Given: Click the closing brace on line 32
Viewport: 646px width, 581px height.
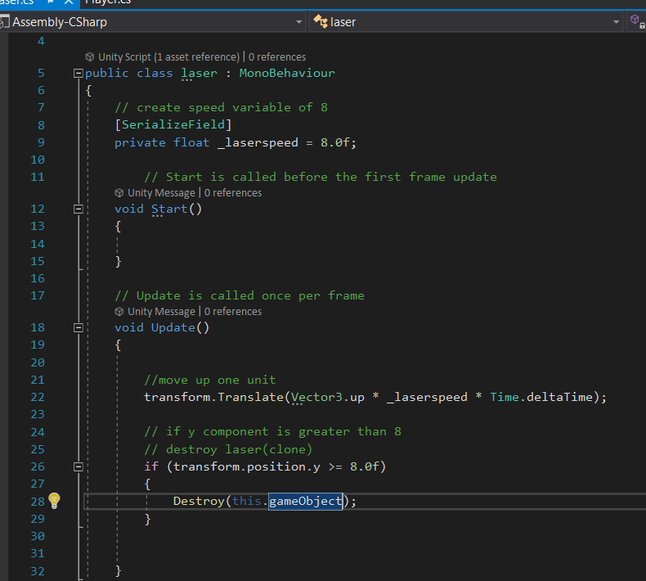Looking at the screenshot, I should point(119,571).
